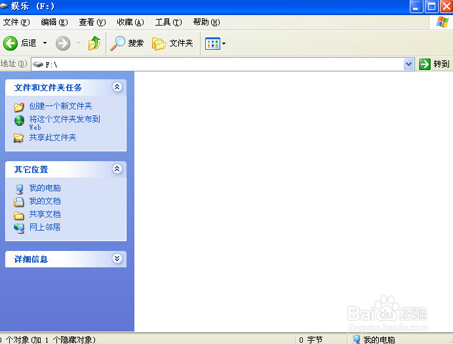Screen dimensions: 453x344
Task: Click the new folder icon in tasks
Action: click(x=19, y=107)
